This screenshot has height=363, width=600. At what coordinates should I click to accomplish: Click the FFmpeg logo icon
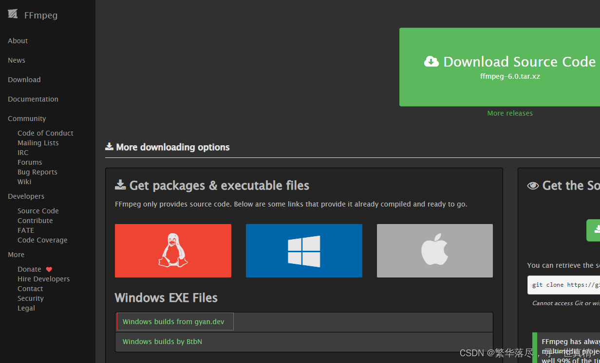[13, 14]
